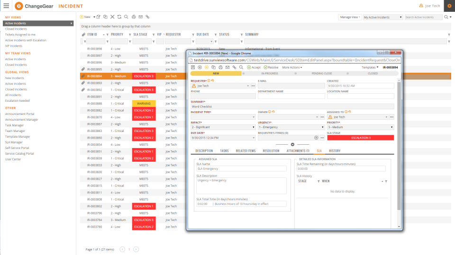Click the copy icon in list toolbar

tap(105, 17)
